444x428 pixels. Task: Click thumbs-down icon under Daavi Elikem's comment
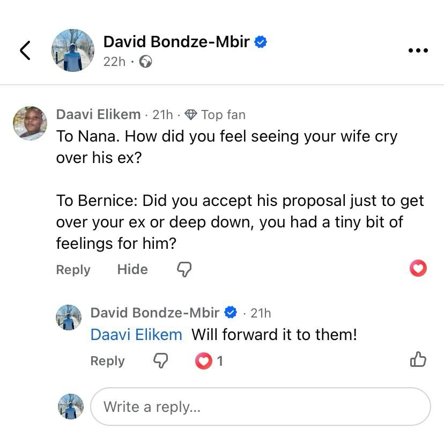tap(184, 269)
